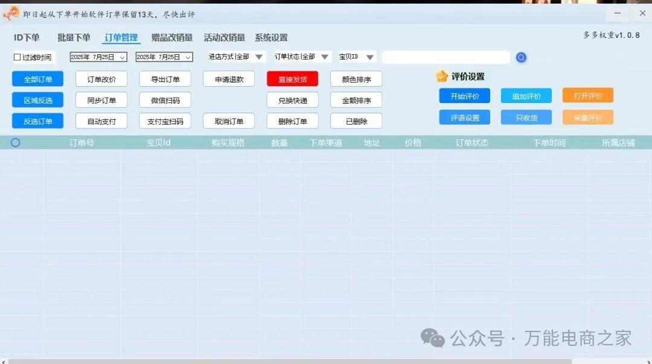The height and width of the screenshot is (364, 652).
Task: Click the star icon beside 评价设置
Action: coord(442,77)
